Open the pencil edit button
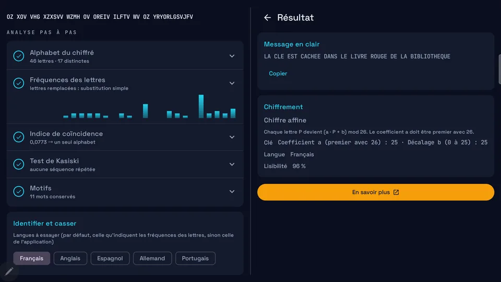Screen dimensions: 501x282 9,272
